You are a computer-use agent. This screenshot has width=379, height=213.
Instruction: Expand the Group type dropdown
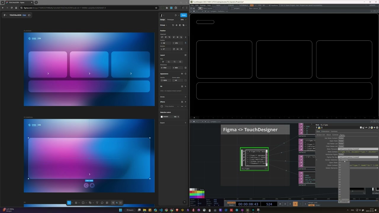[163, 25]
